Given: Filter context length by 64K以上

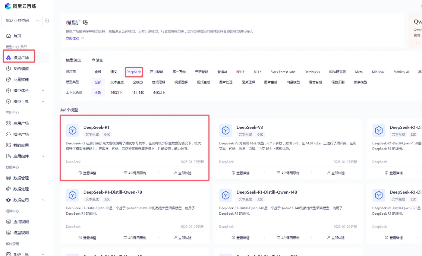Looking at the screenshot, I should coord(159,93).
